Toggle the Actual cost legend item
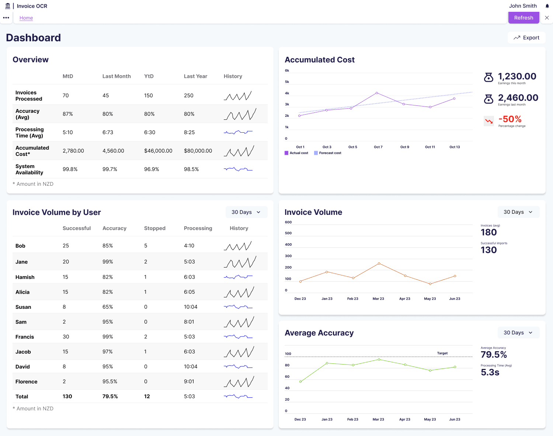 point(296,153)
